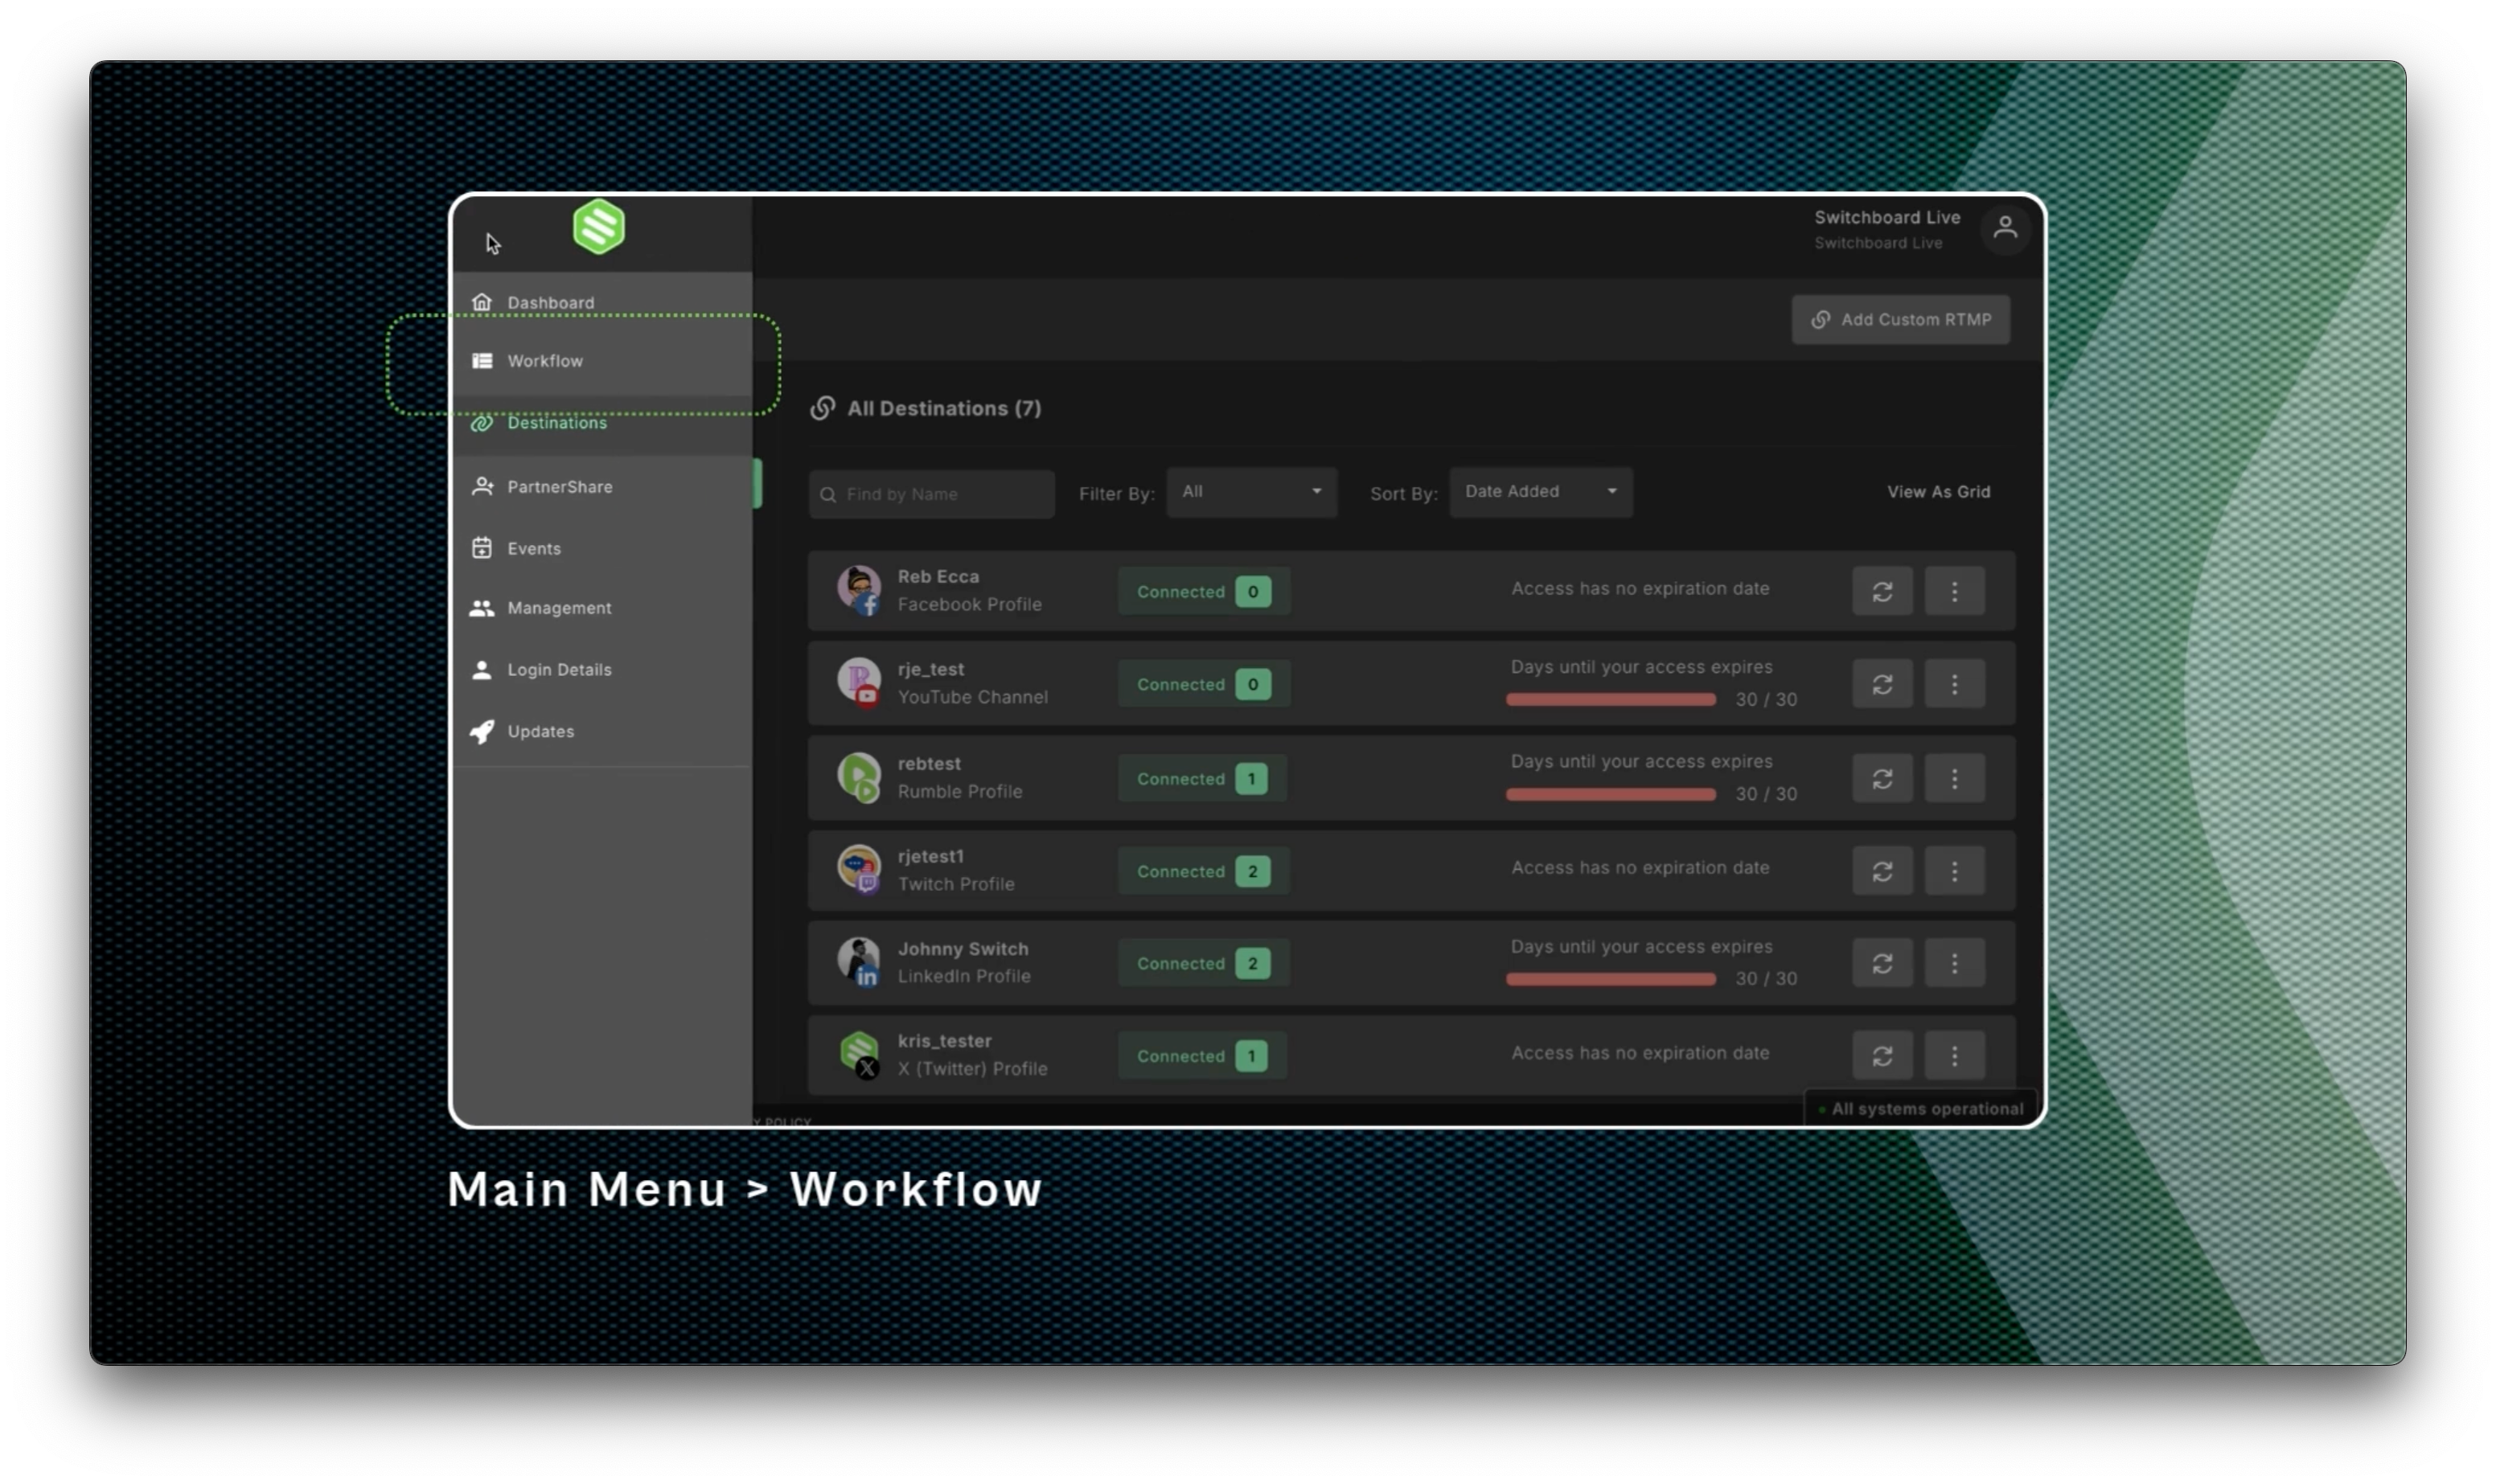Click the Johnny Switch LinkedIn avatar
Image resolution: width=2496 pixels, height=1484 pixels.
tap(858, 961)
